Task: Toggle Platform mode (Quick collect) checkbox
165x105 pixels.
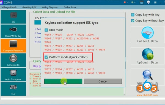Action: [46, 57]
